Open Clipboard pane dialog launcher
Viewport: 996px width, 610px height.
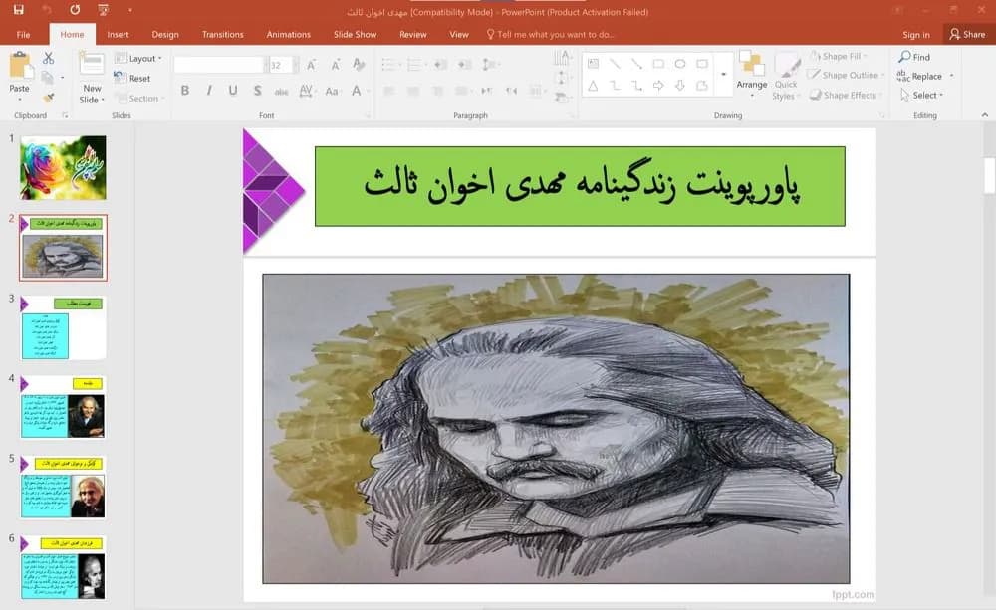click(65, 115)
